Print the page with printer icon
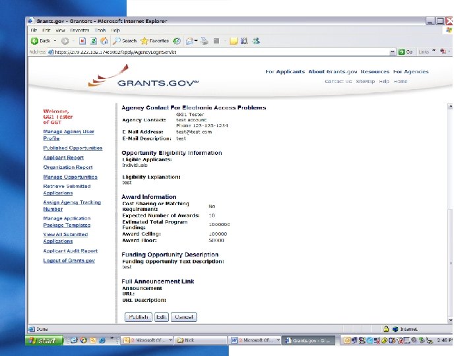This screenshot has height=356, width=475. (x=205, y=41)
